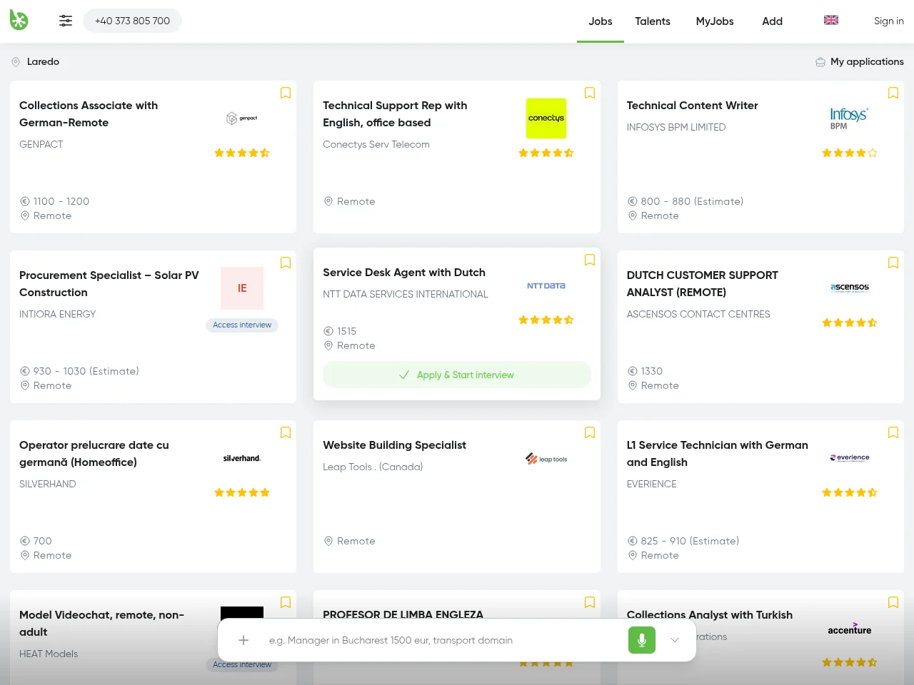Open My applications link
914x685 pixels.
coord(860,62)
